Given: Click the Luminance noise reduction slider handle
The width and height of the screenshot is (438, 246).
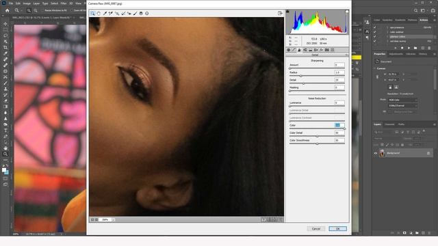Looking at the screenshot, I should click(x=290, y=106).
